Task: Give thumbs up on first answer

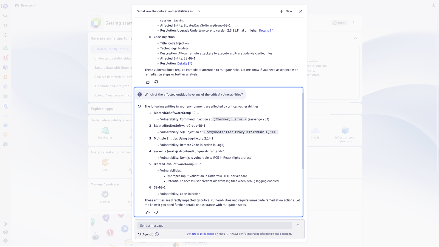Action: [148, 82]
